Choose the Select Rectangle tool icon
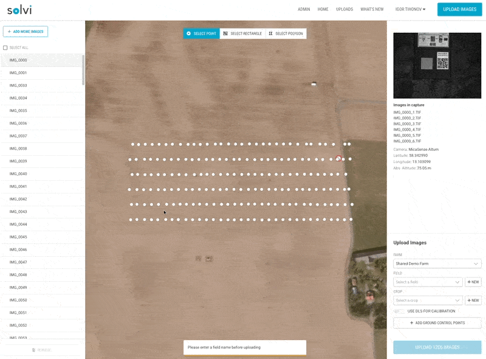Viewport: 486px width, 359px height. coord(225,33)
